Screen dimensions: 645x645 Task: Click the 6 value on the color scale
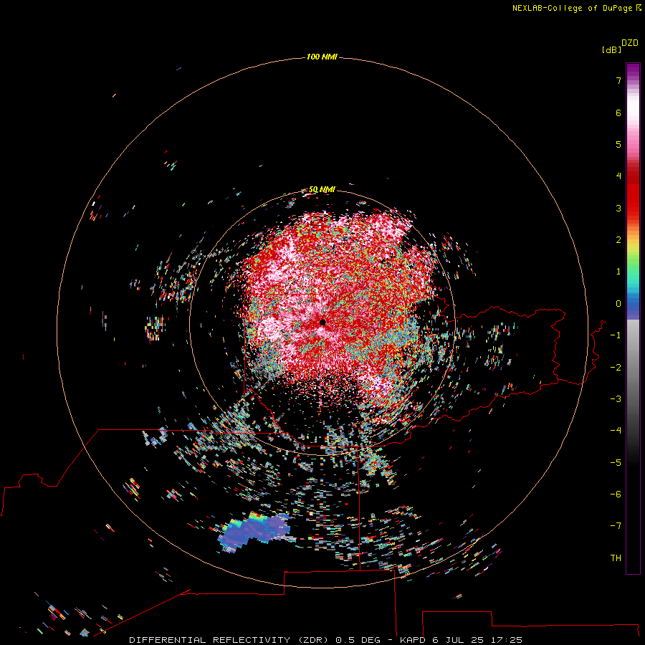(x=618, y=113)
